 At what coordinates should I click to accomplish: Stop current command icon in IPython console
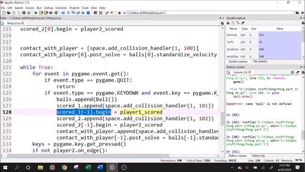pyautogui.click(x=292, y=72)
